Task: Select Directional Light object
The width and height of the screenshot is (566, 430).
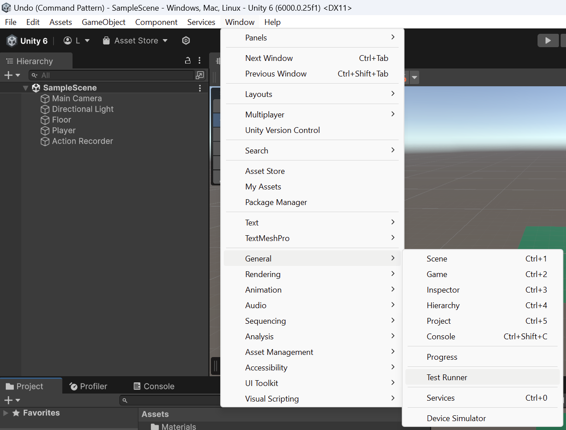Action: [x=83, y=109]
